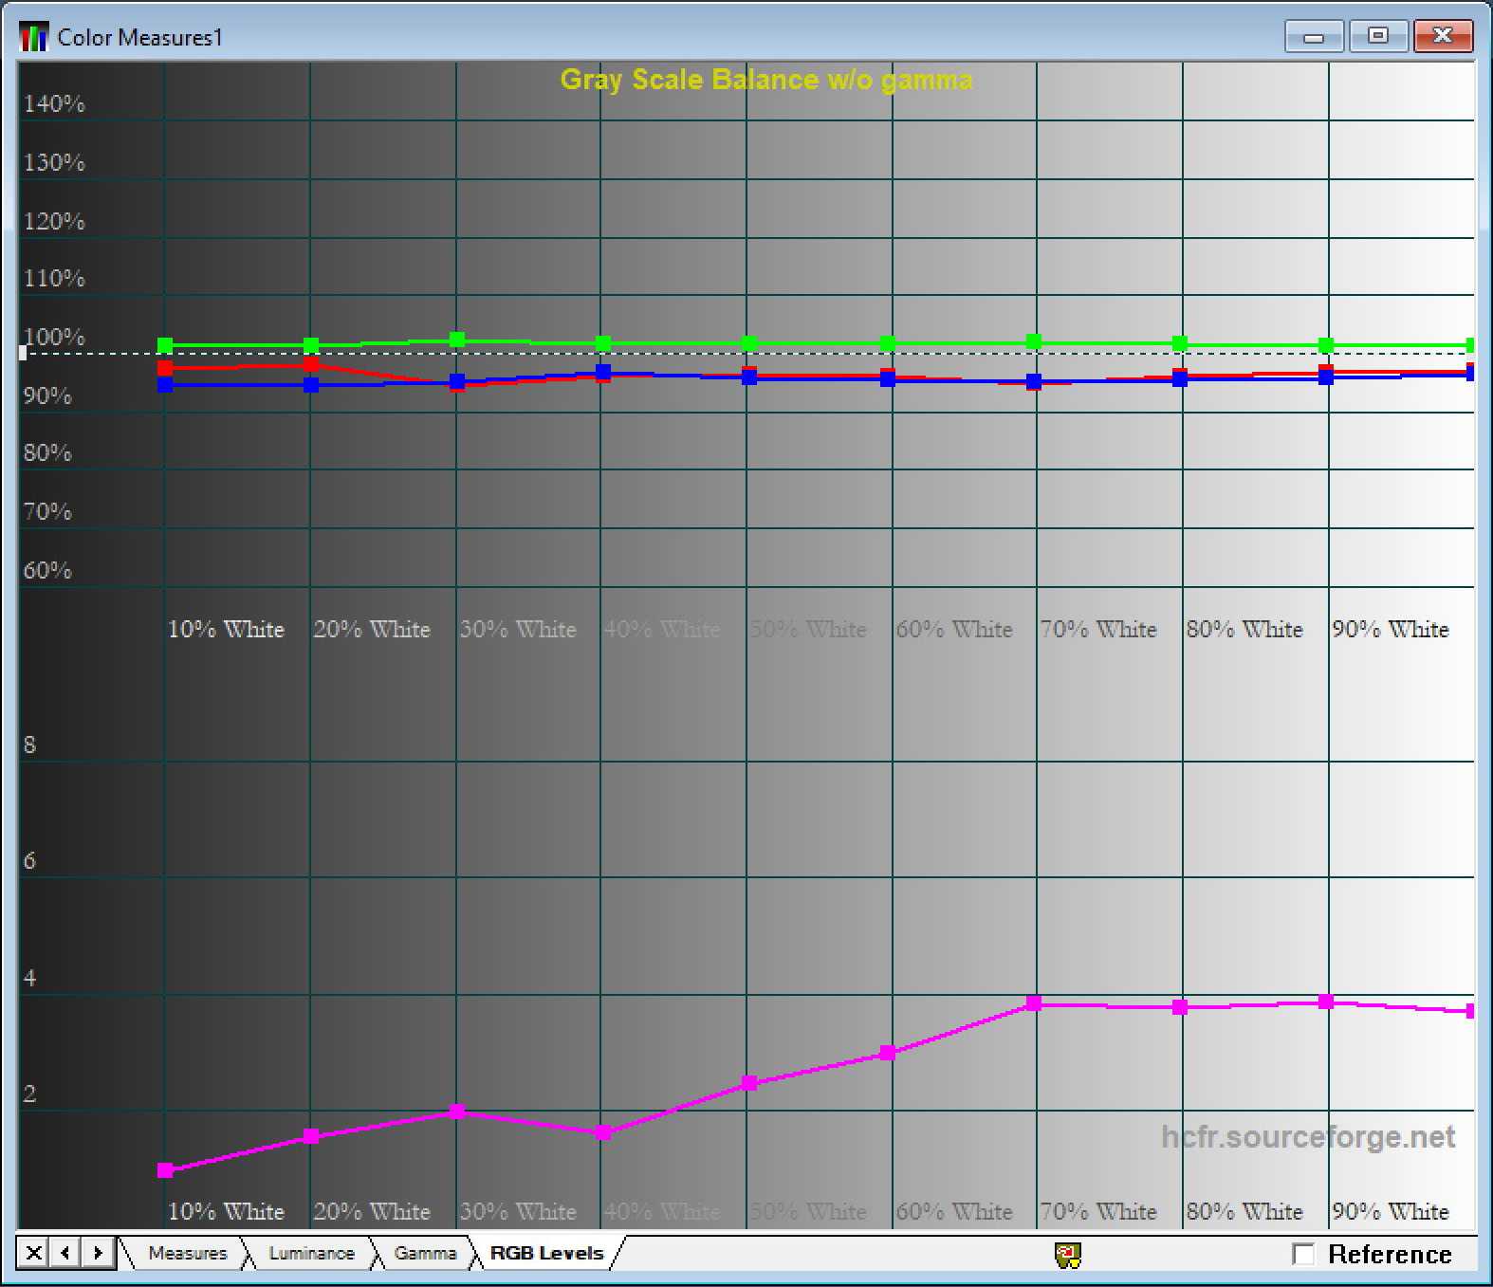Click the blue data point at 40% White

[x=603, y=372]
